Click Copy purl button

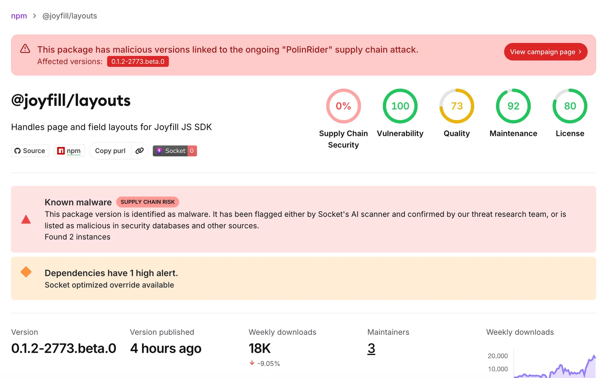(110, 151)
